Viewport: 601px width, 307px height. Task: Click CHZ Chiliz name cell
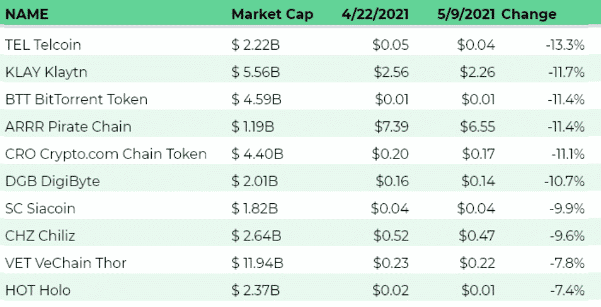pyautogui.click(x=40, y=236)
